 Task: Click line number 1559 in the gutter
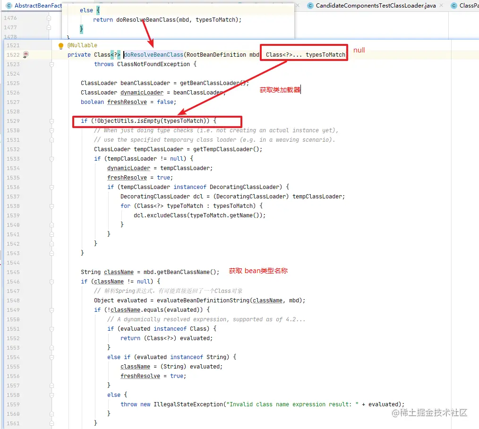pos(13,404)
